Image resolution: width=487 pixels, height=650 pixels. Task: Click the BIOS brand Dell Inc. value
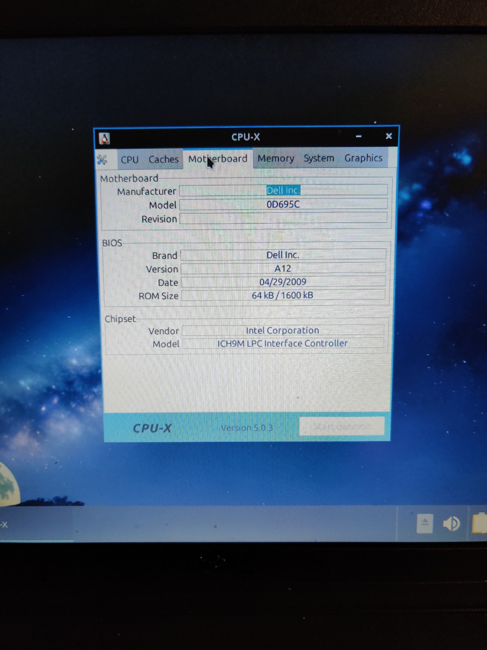(x=283, y=255)
